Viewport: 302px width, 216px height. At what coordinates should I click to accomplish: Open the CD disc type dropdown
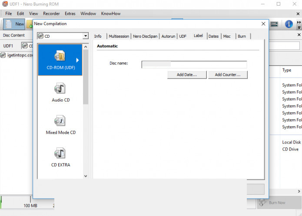click(85, 36)
